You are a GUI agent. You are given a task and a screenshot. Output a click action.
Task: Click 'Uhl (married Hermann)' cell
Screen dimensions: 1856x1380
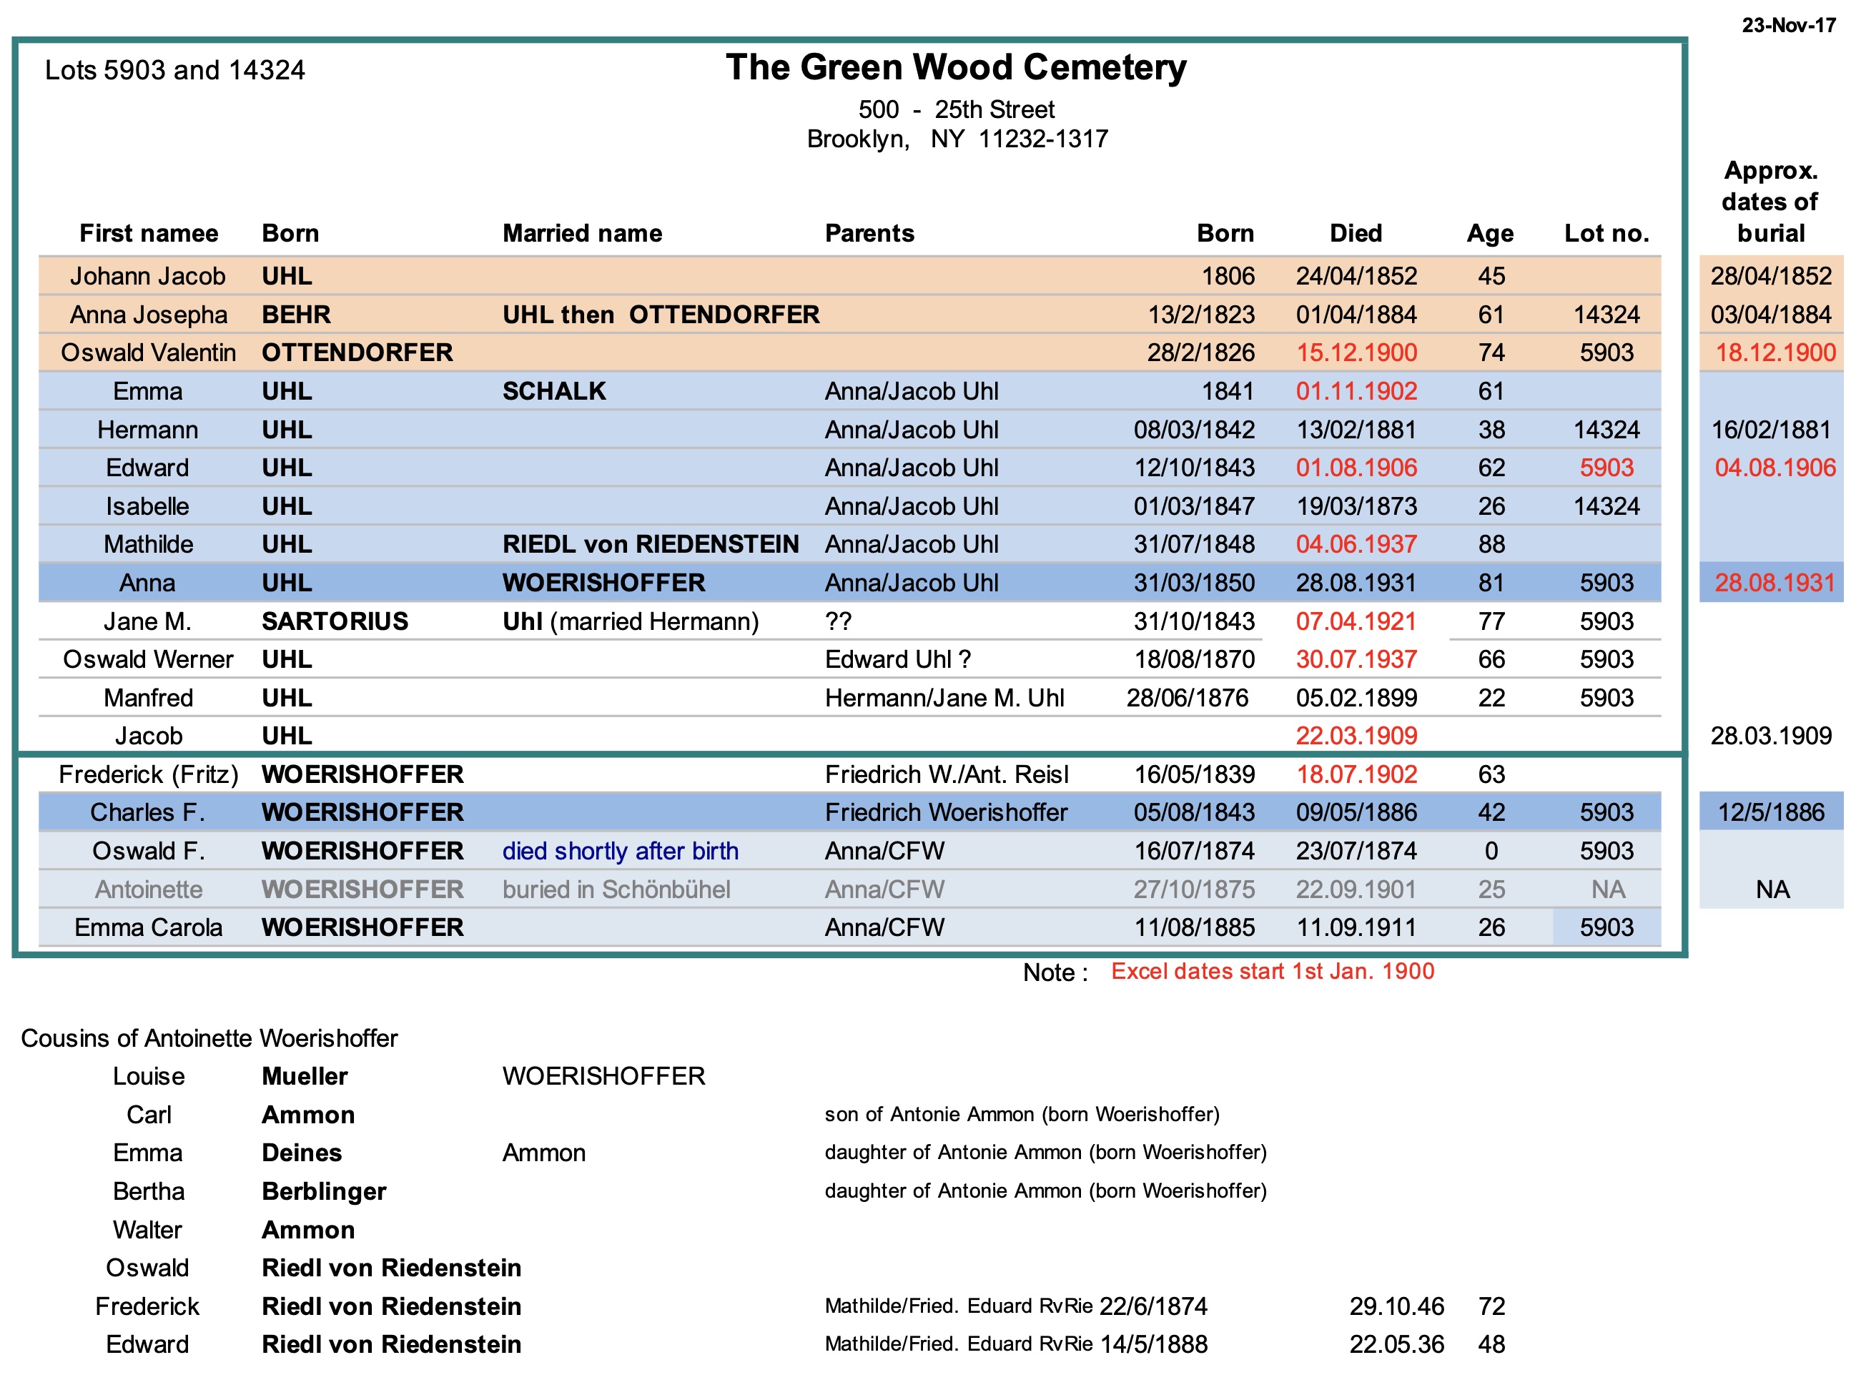631,621
